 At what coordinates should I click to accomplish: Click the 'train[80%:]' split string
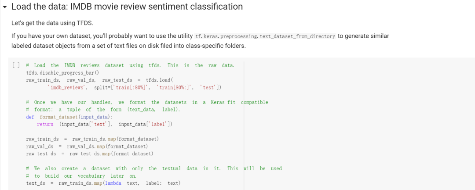tap(175, 87)
